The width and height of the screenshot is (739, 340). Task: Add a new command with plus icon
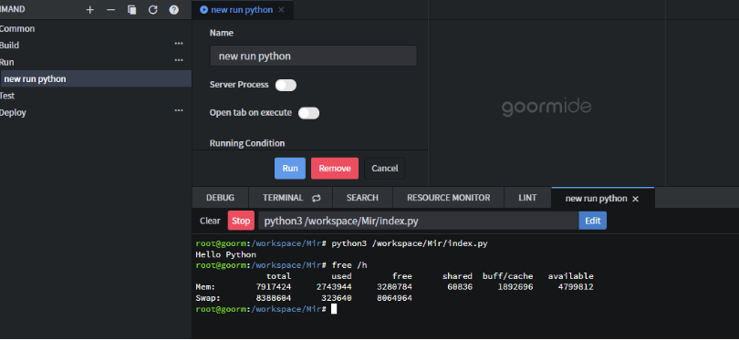pyautogui.click(x=89, y=10)
